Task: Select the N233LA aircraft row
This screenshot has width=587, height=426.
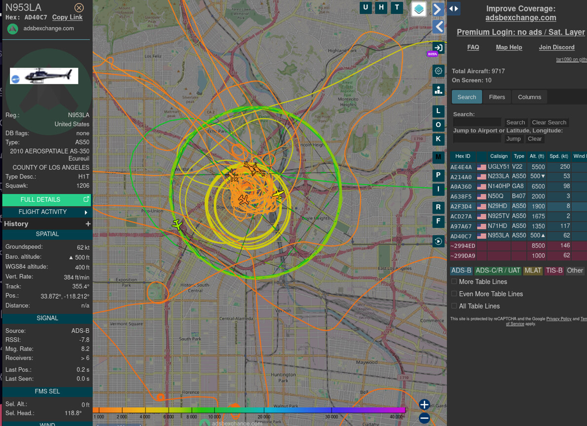Action: click(x=518, y=176)
